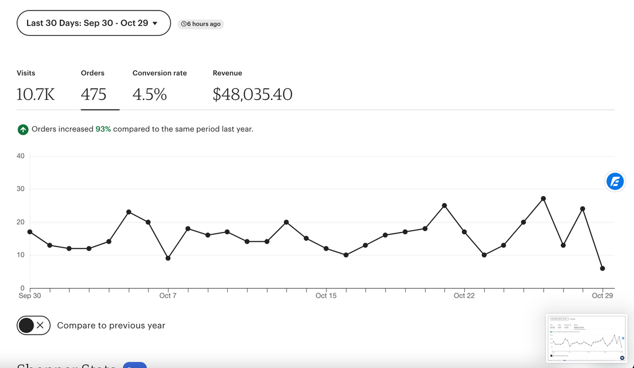Click the Sep 30 first data point

30,232
